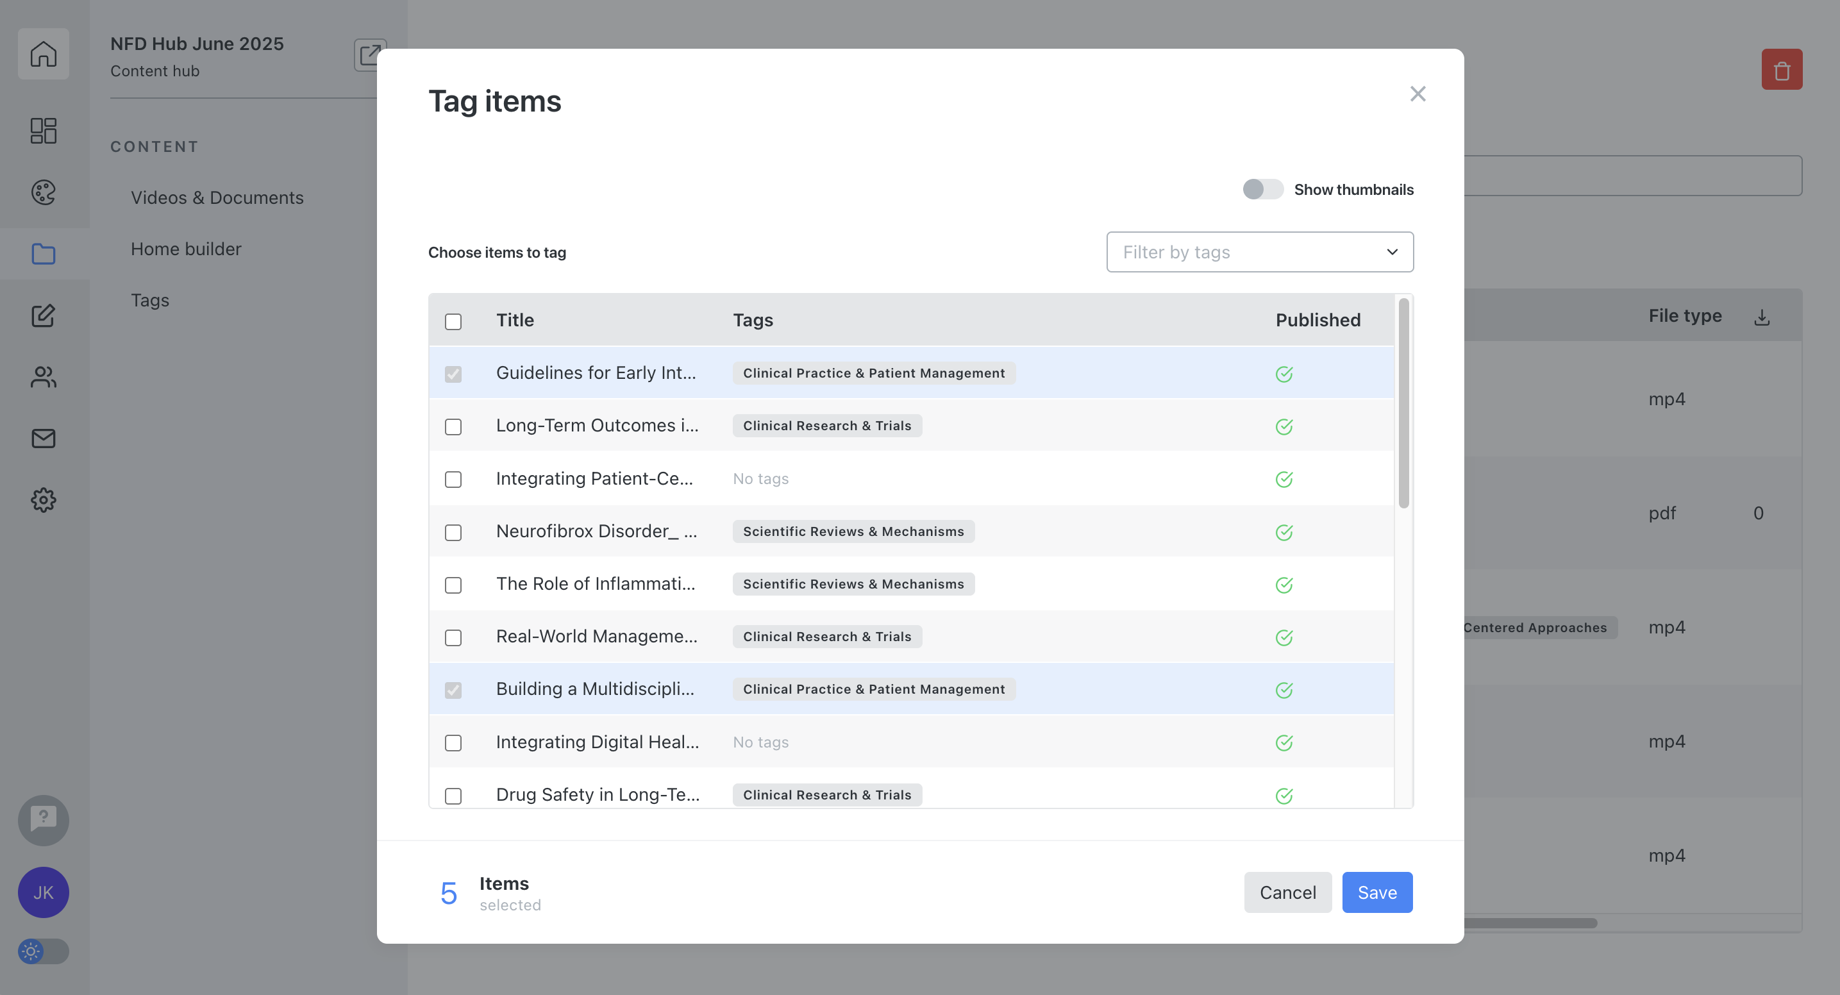Viewport: 1840px width, 995px height.
Task: Click the Cancel button
Action: pos(1287,892)
